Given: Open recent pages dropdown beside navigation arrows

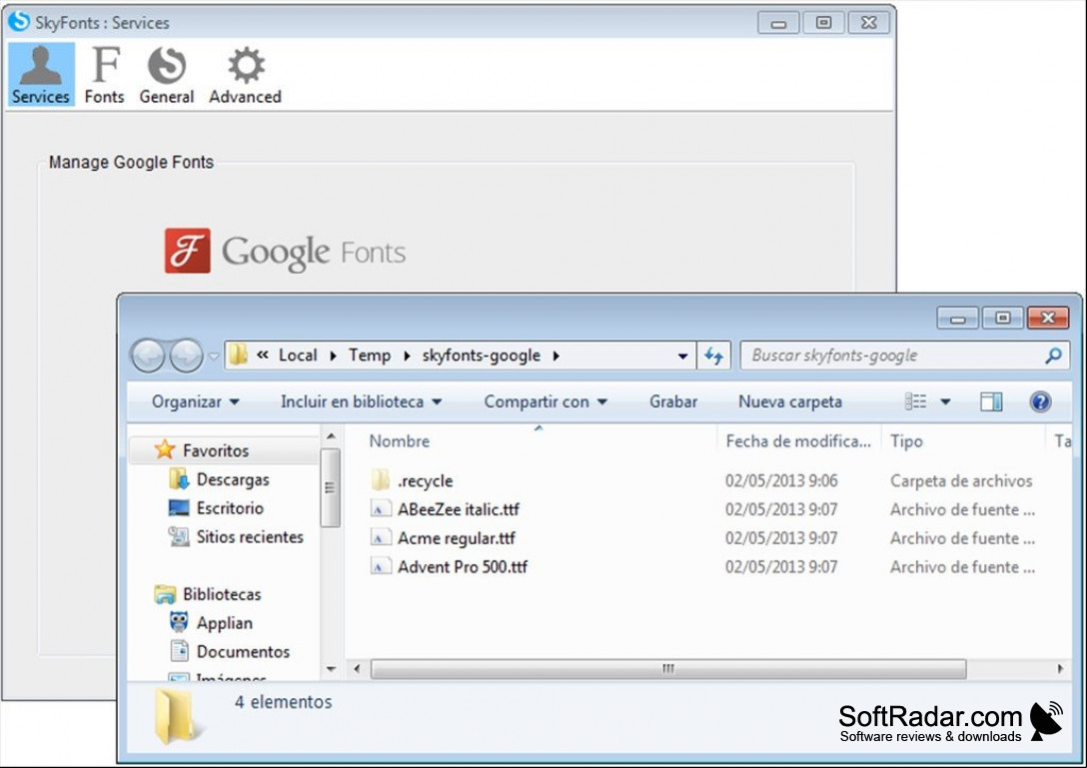Looking at the screenshot, I should point(214,357).
